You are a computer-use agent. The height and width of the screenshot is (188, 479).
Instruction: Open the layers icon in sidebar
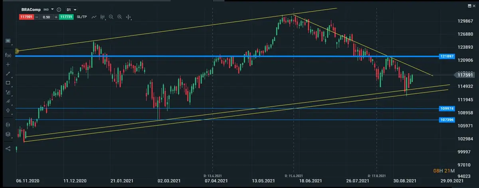coord(8,134)
